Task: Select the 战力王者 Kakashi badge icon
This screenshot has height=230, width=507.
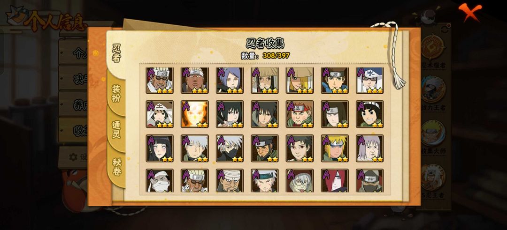Action: click(433, 92)
